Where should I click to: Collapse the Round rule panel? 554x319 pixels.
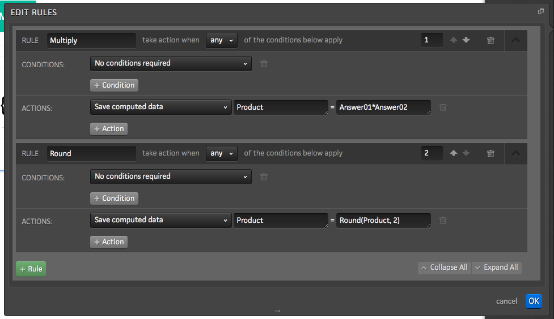tap(515, 153)
